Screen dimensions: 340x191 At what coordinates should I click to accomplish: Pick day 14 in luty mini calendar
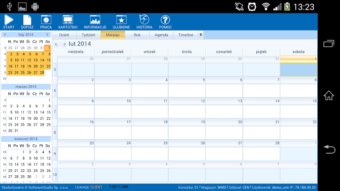42,60
